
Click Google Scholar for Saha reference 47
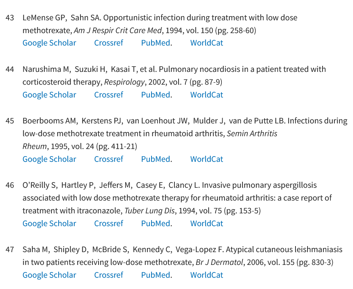tap(49, 275)
